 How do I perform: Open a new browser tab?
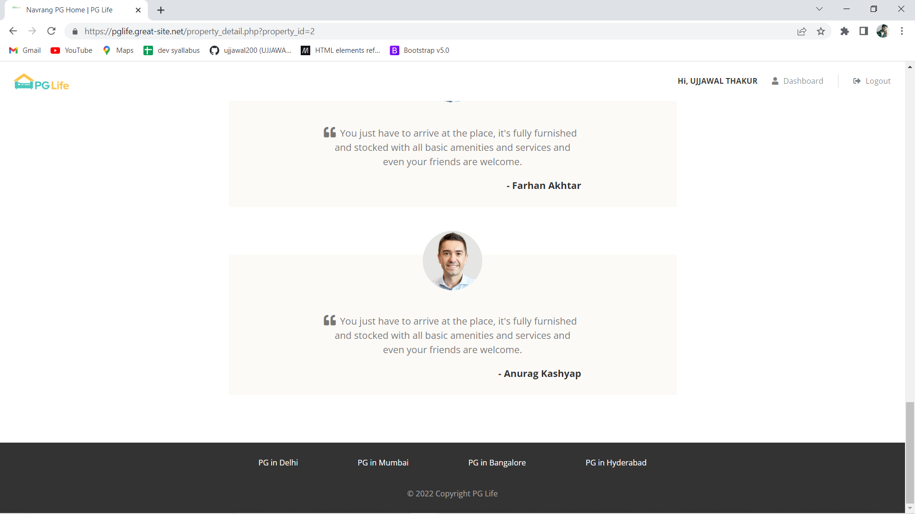(161, 10)
